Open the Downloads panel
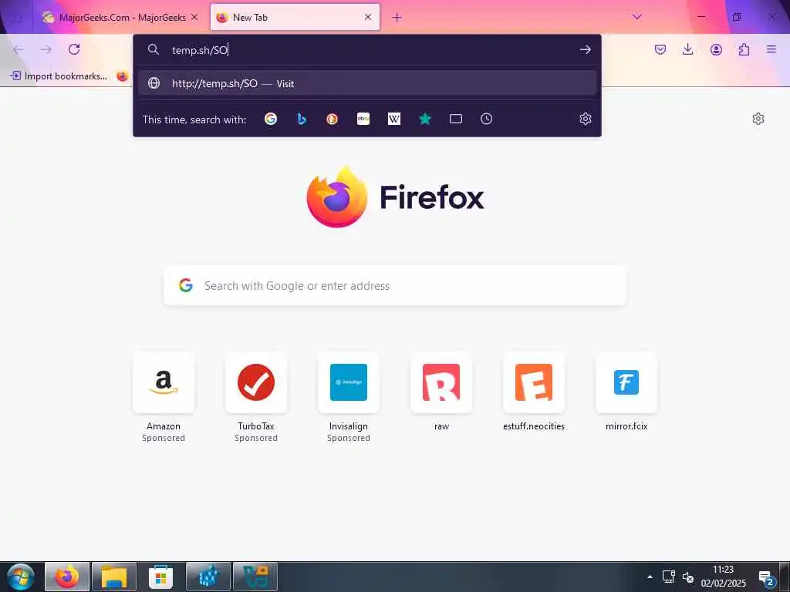Screen dimensions: 790x592 (x=687, y=49)
